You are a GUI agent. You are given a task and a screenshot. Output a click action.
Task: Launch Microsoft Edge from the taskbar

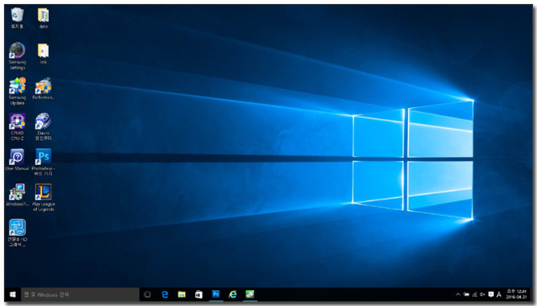[165, 294]
